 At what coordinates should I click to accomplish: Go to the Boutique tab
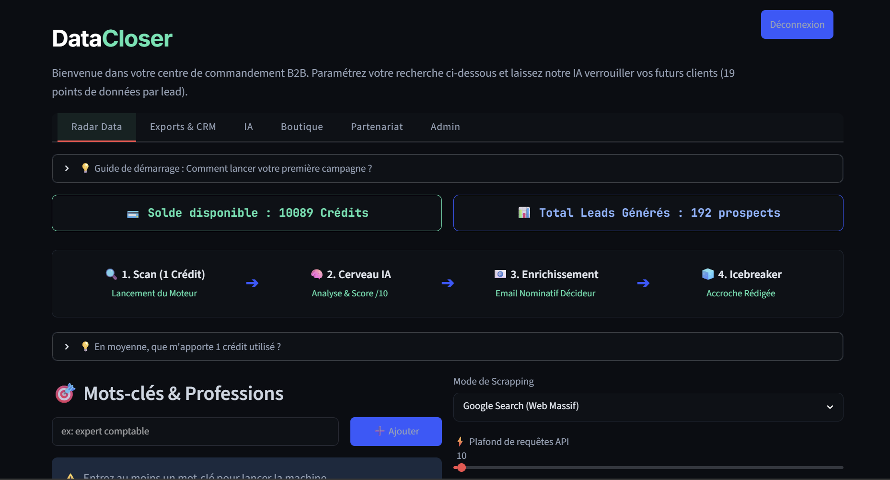pyautogui.click(x=302, y=127)
